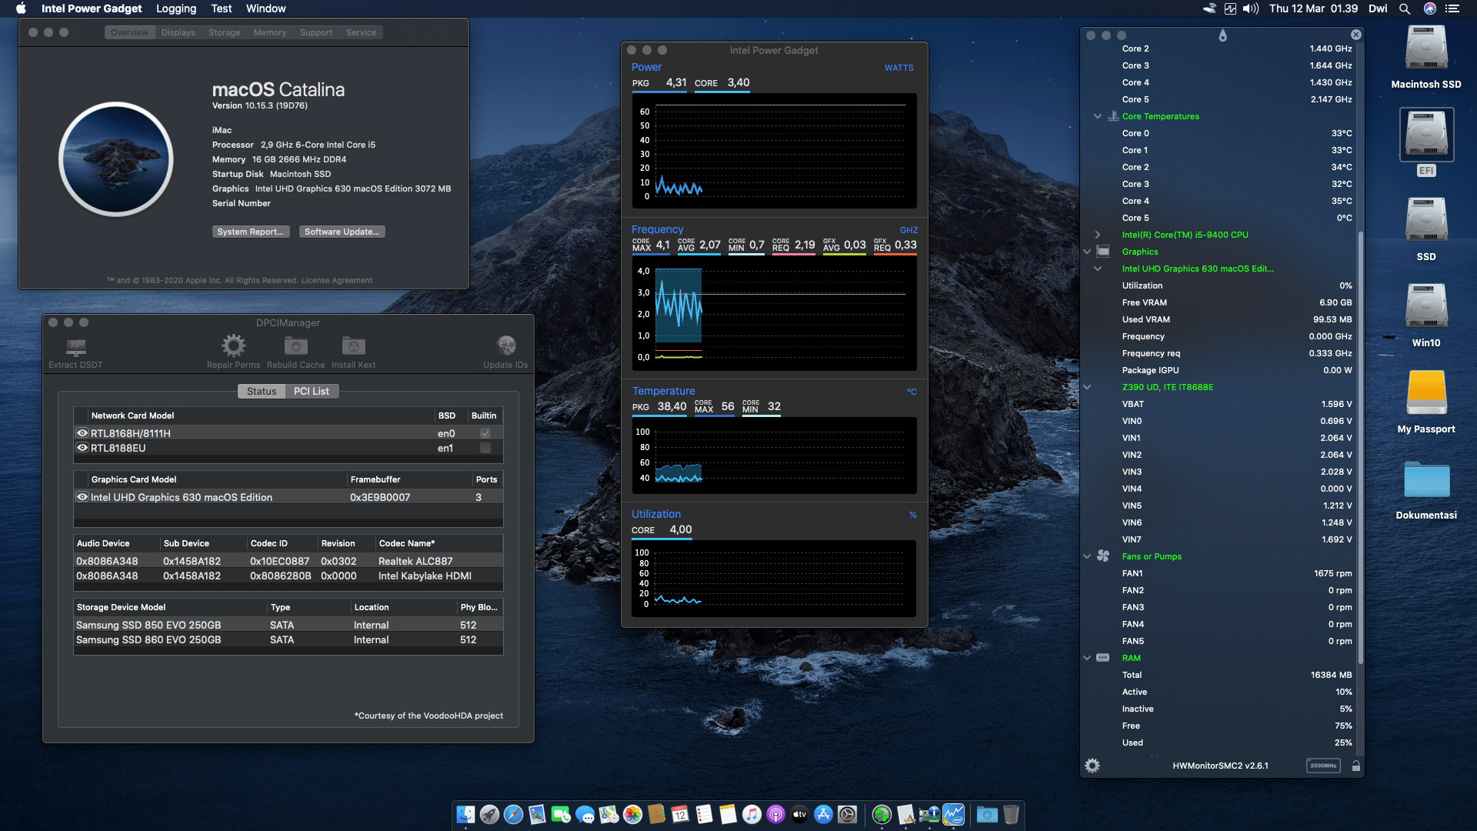Collapse the RAM section in HWMonitorSMC2
The height and width of the screenshot is (831, 1477).
1086,658
